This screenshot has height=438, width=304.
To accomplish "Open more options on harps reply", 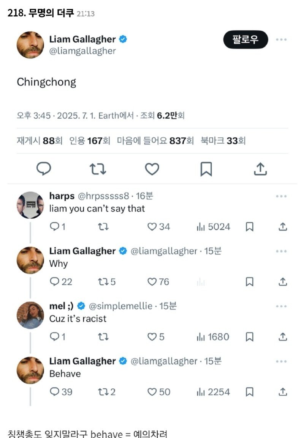I will (x=281, y=196).
